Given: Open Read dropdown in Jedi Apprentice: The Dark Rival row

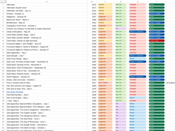Looking at the screenshot, I should (x=138, y=119).
